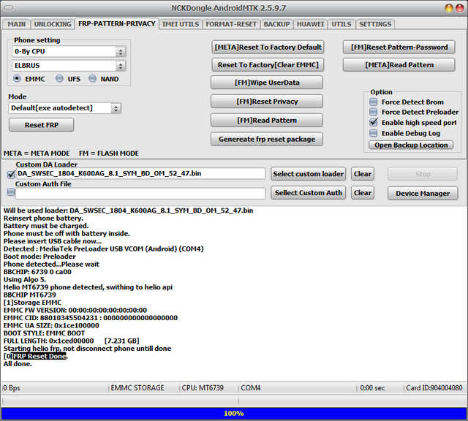The width and height of the screenshot is (468, 421).
Task: Click the EMMC STORAGE status bar entry
Action: click(x=137, y=388)
